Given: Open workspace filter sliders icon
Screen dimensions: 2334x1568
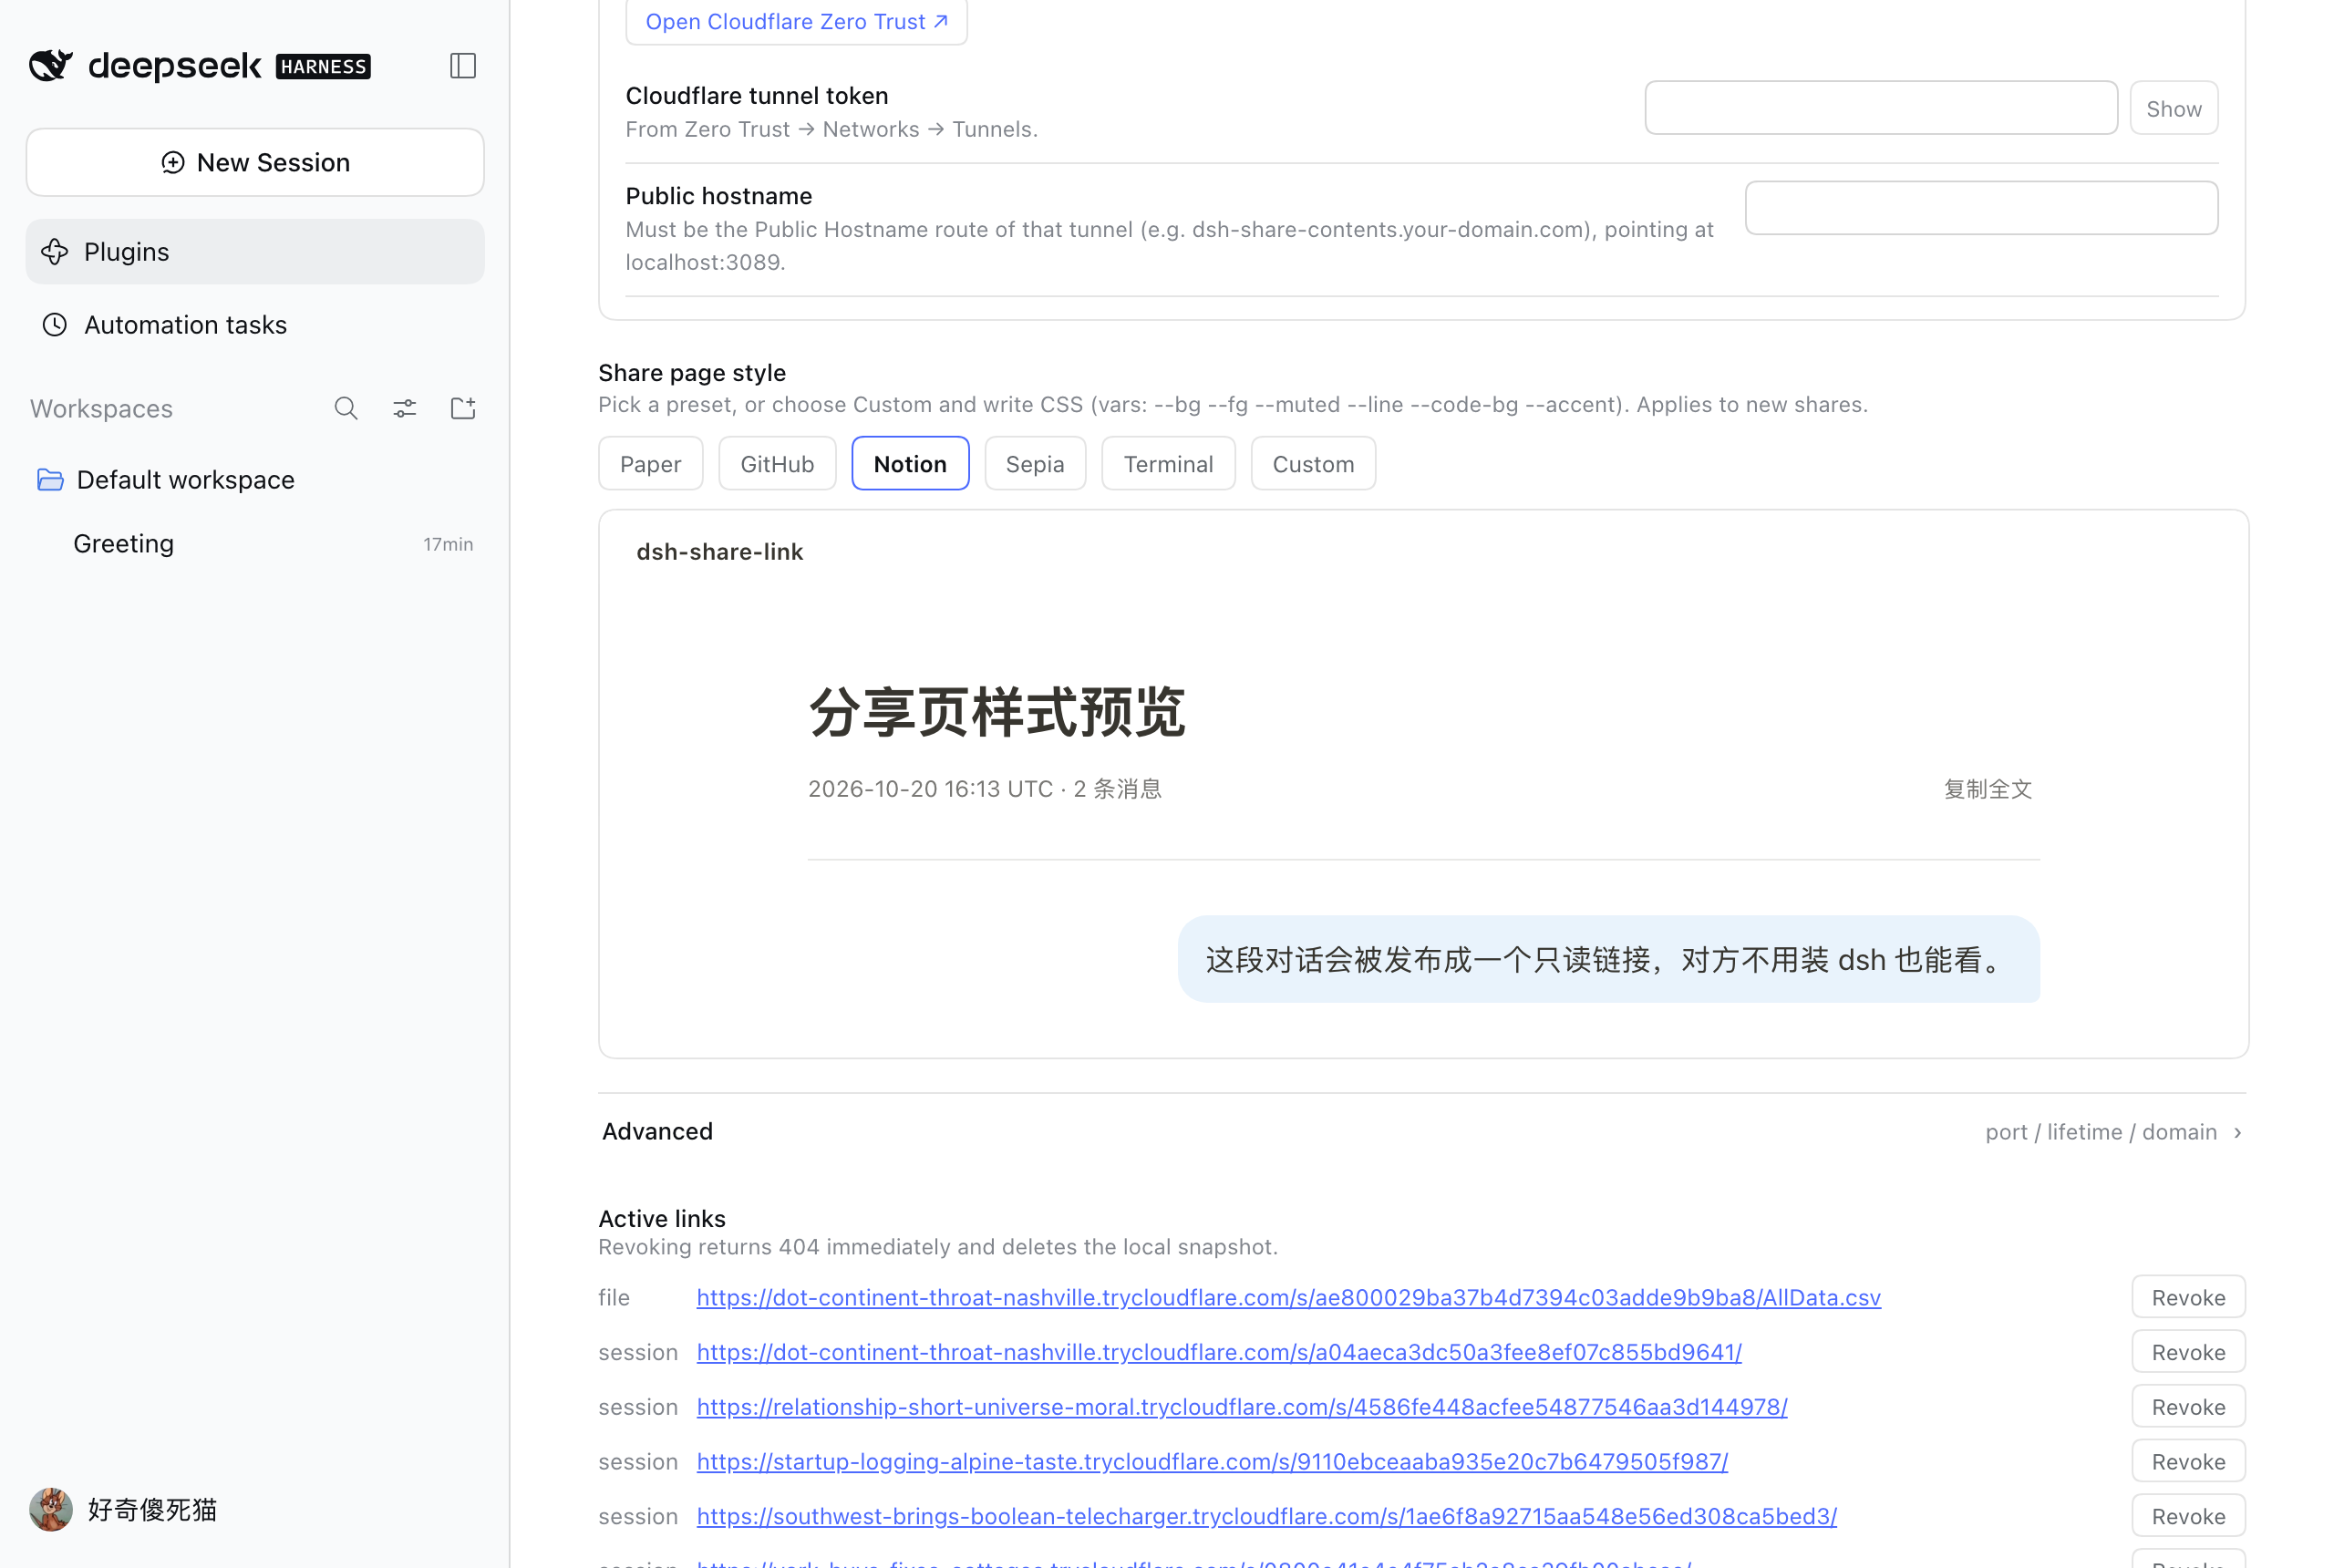Looking at the screenshot, I should (404, 408).
